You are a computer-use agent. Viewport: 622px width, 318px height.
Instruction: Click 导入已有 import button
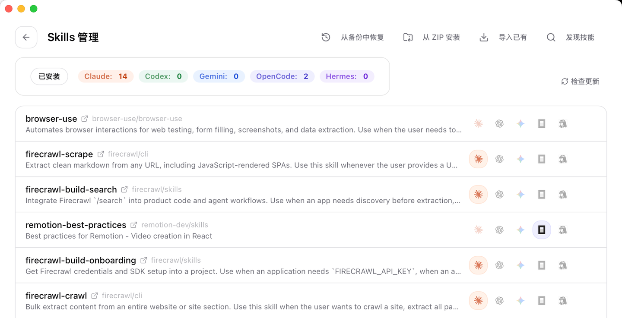coord(503,38)
